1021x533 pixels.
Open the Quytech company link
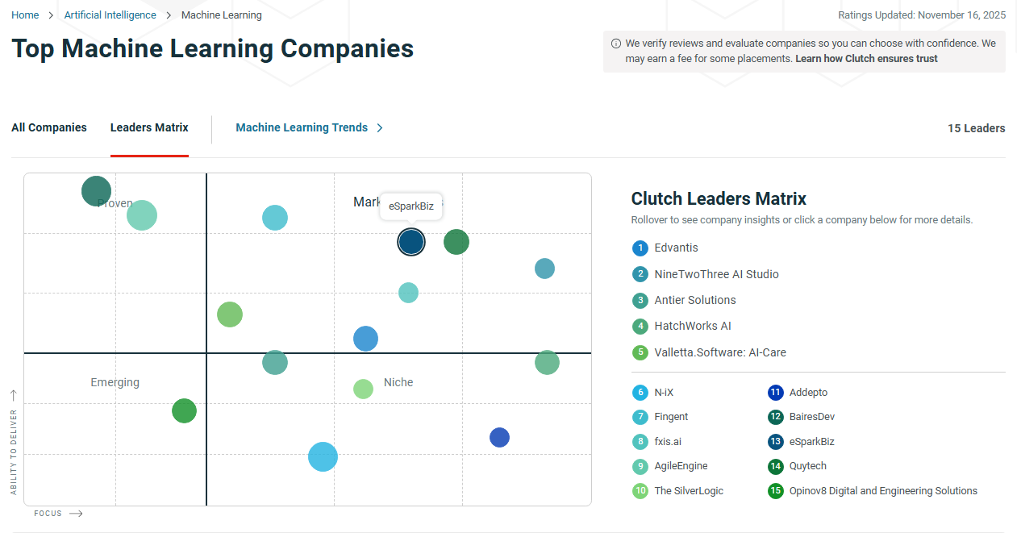click(808, 465)
